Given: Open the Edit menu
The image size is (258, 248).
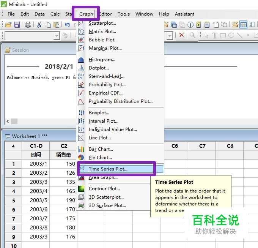Looking at the screenshot, I should coord(25,14).
